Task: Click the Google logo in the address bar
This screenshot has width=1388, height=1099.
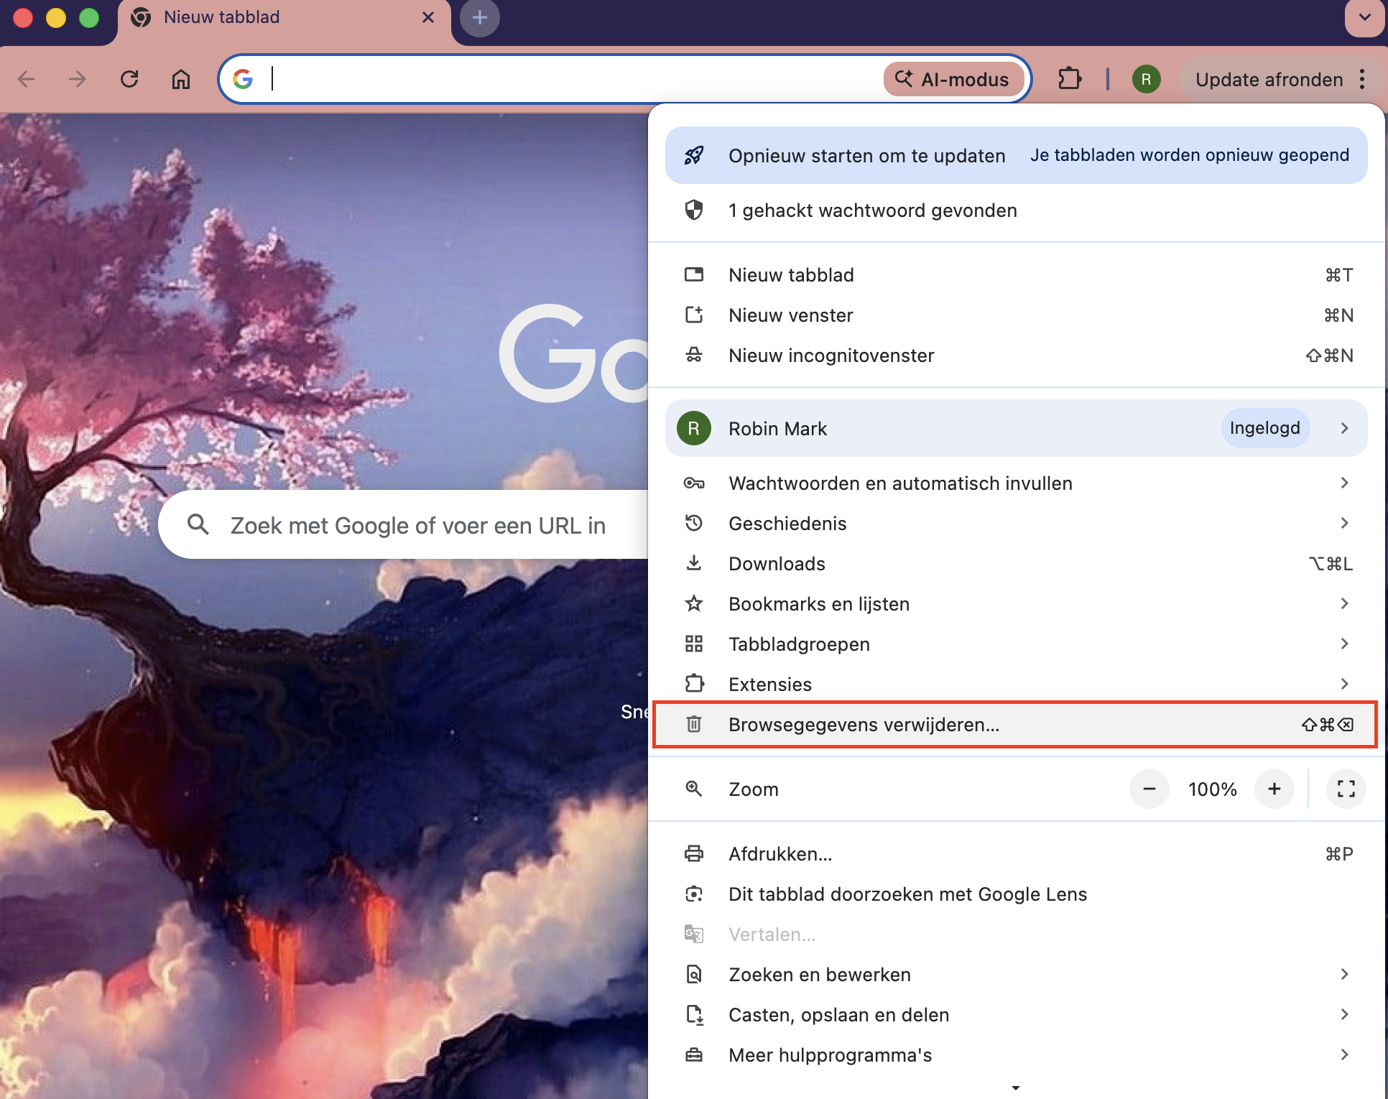Action: 243,79
